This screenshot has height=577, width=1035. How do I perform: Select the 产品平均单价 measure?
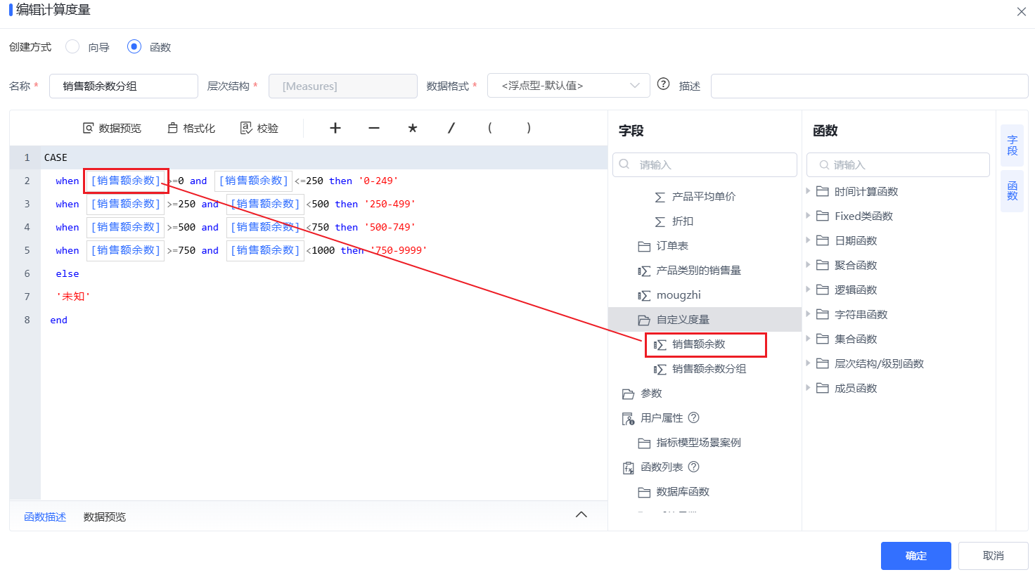tap(704, 197)
